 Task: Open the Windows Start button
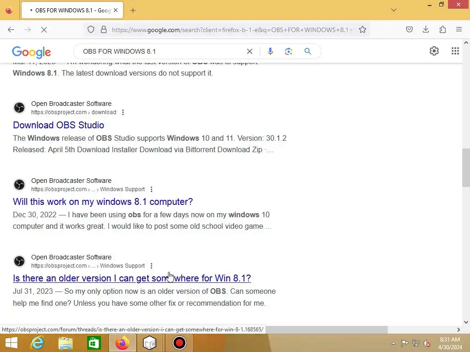pos(11,343)
